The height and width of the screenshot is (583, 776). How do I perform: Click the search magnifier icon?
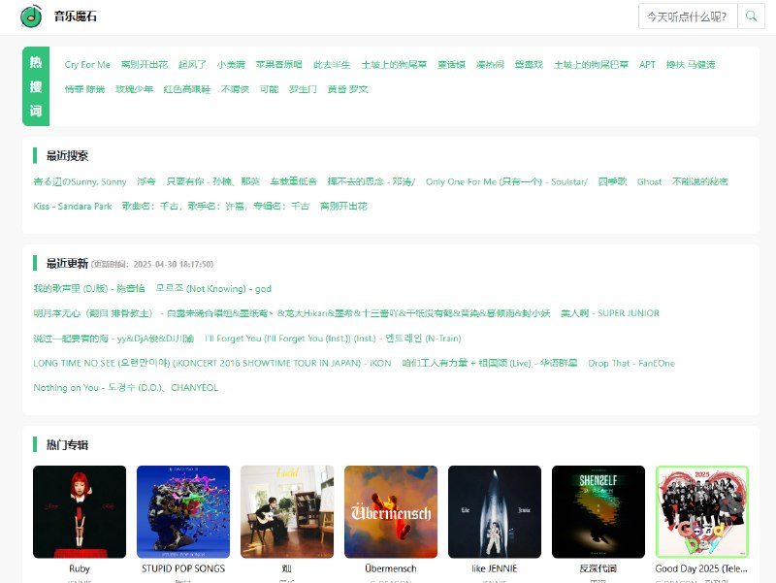(x=752, y=16)
